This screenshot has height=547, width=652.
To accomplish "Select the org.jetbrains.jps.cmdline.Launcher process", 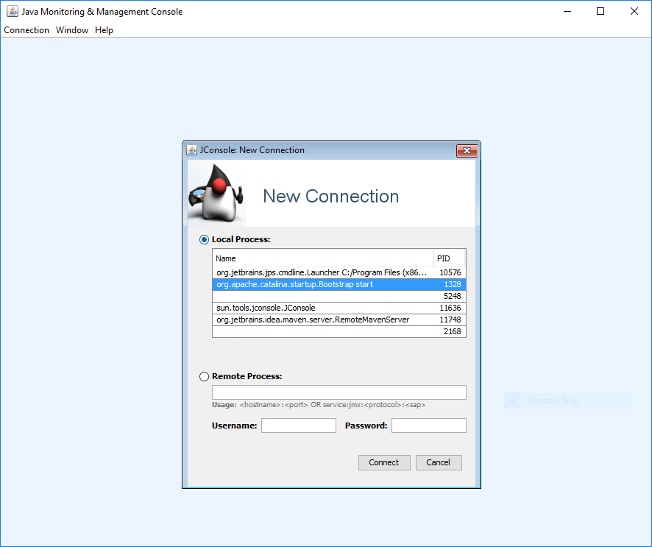I will [x=322, y=272].
